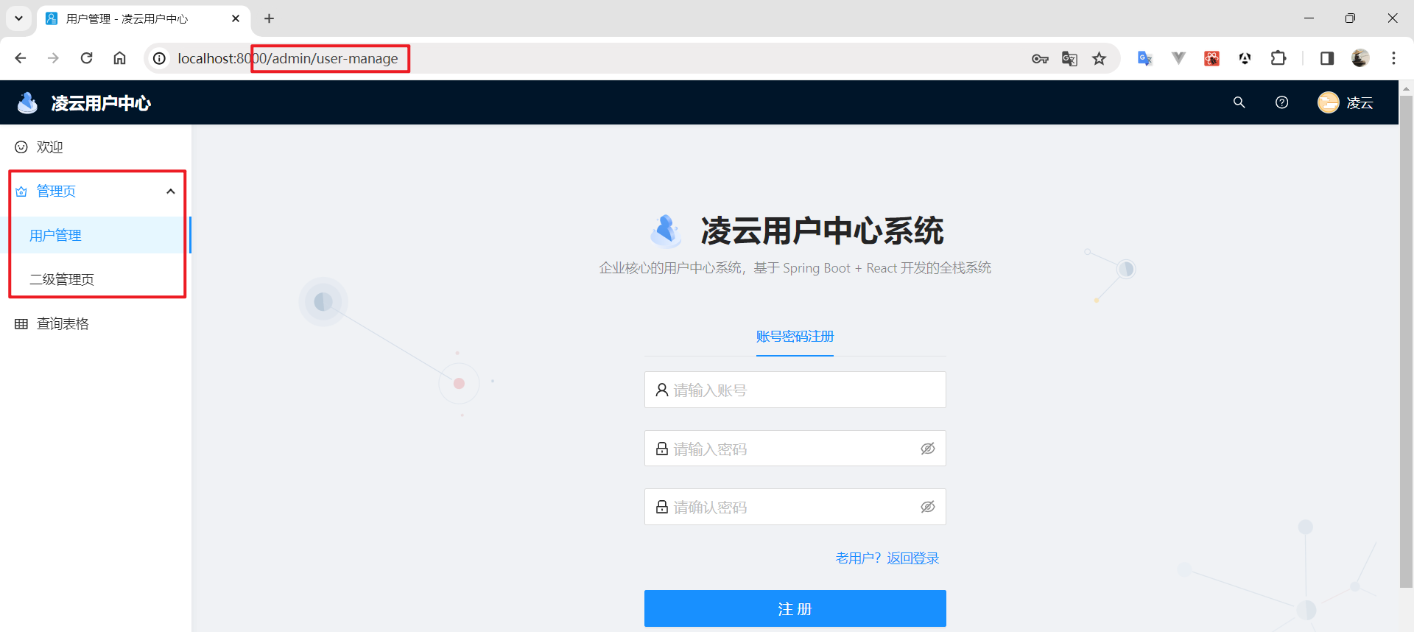Click 老用户？返回登录 link
Viewport: 1414px width, 632px height.
coord(887,558)
